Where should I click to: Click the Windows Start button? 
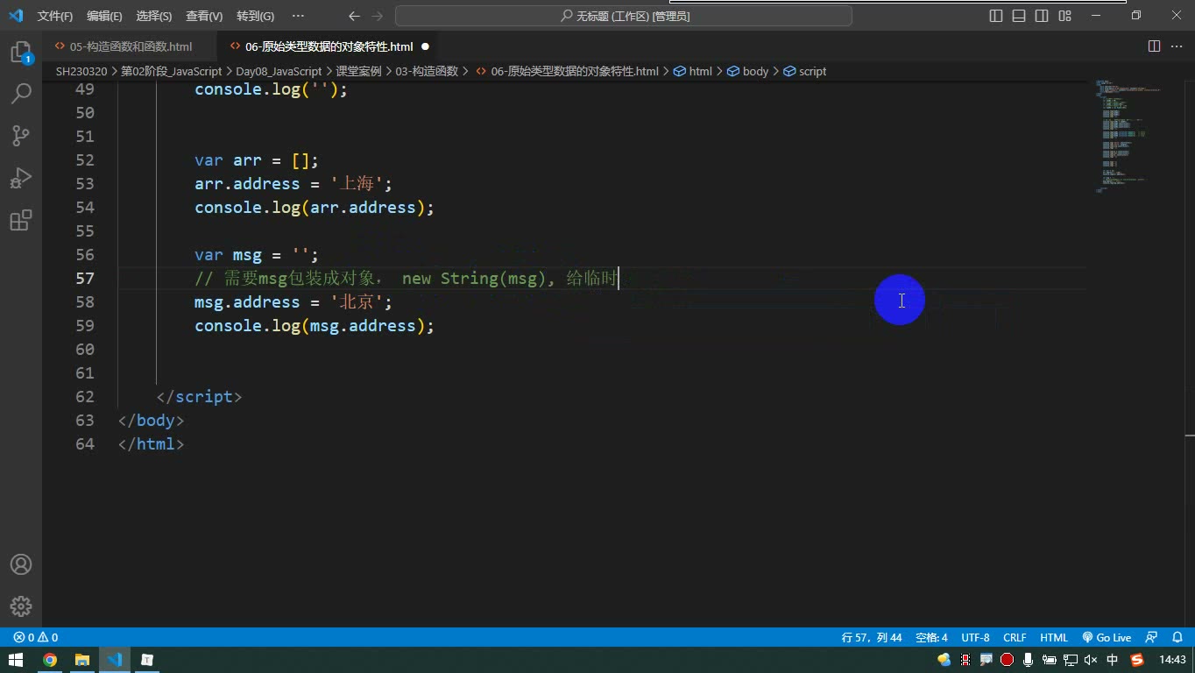(x=17, y=660)
